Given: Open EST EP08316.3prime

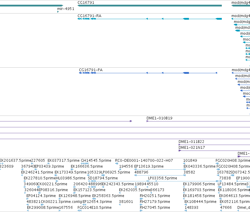Looking at the screenshot, I should coord(53,190).
